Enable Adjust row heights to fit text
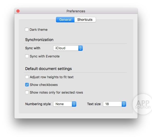The width and height of the screenshot is (152, 139). pos(27,77)
